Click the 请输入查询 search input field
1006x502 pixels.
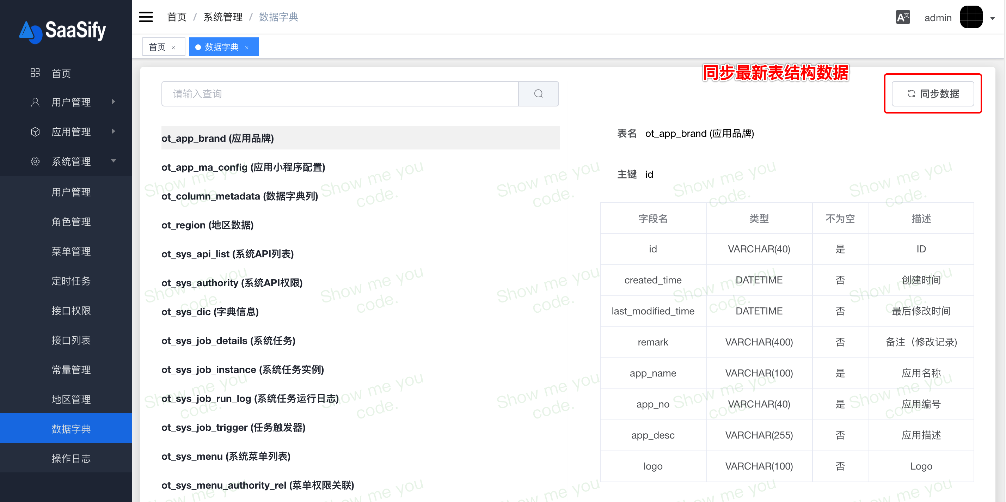click(x=340, y=94)
